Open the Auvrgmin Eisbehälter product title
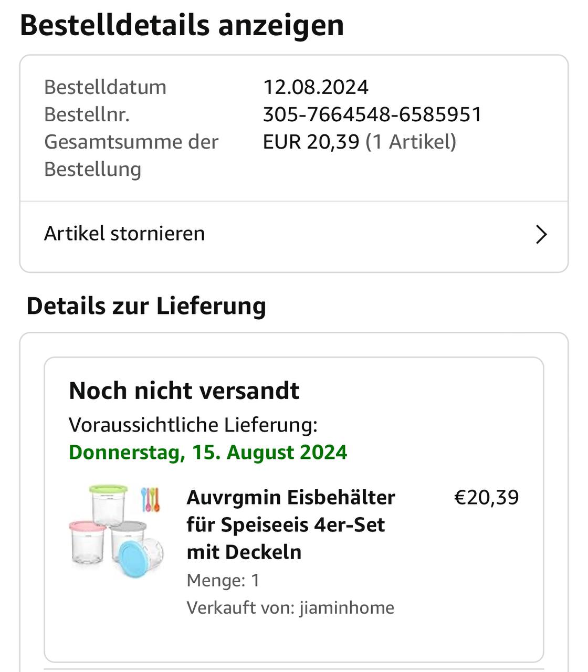The height and width of the screenshot is (672, 588). [290, 524]
